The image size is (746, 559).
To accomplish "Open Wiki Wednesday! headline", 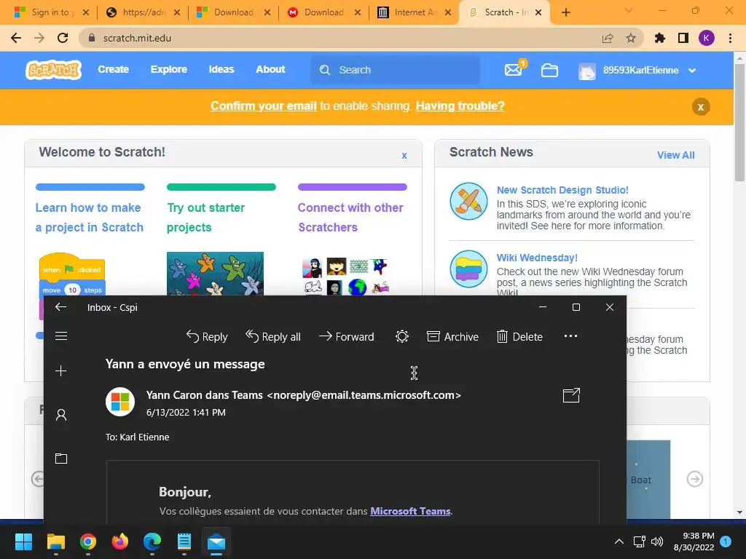I will [537, 258].
